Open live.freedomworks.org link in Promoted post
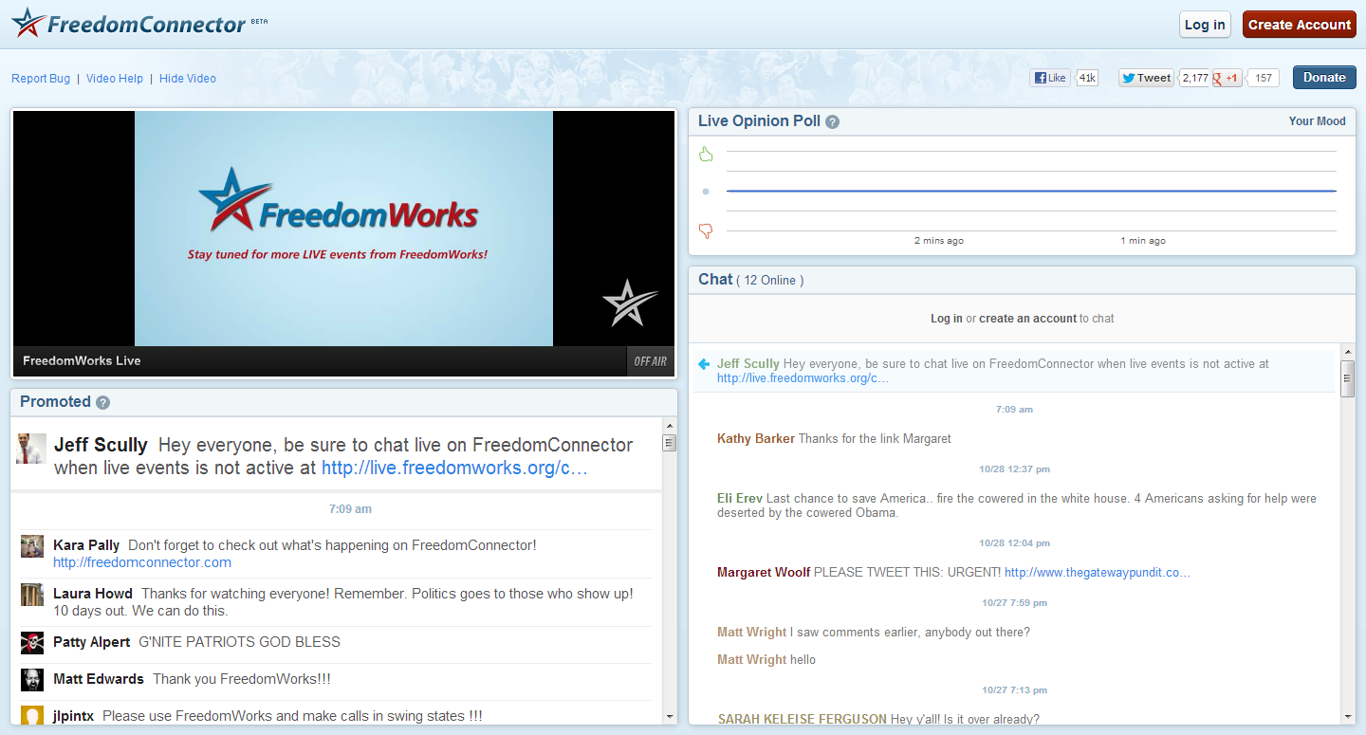Screen dimensions: 1366x735 coord(455,468)
